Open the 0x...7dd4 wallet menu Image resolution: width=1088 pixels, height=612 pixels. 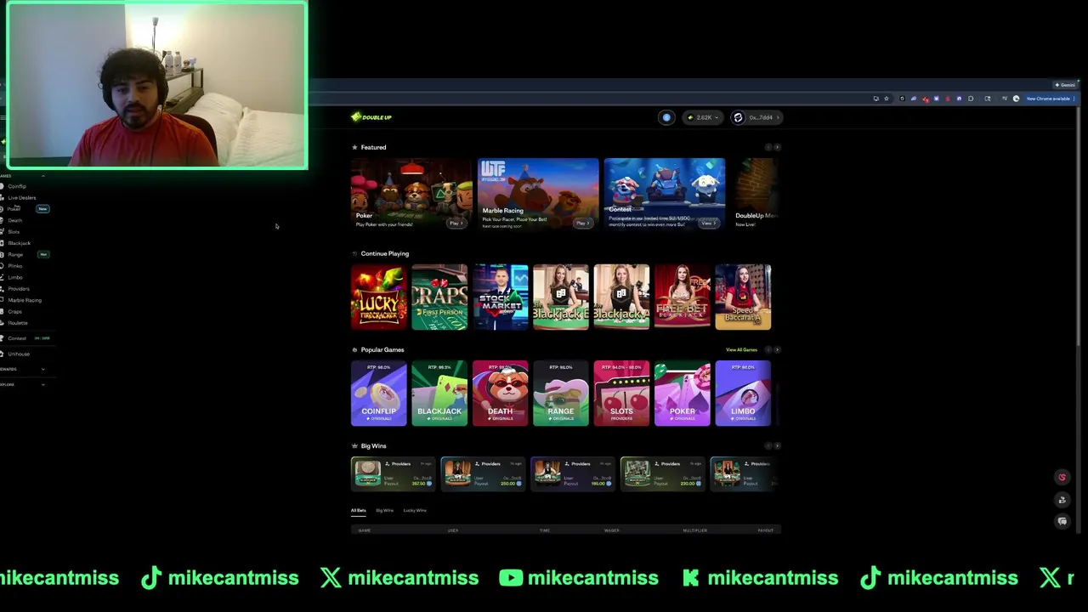coord(757,117)
